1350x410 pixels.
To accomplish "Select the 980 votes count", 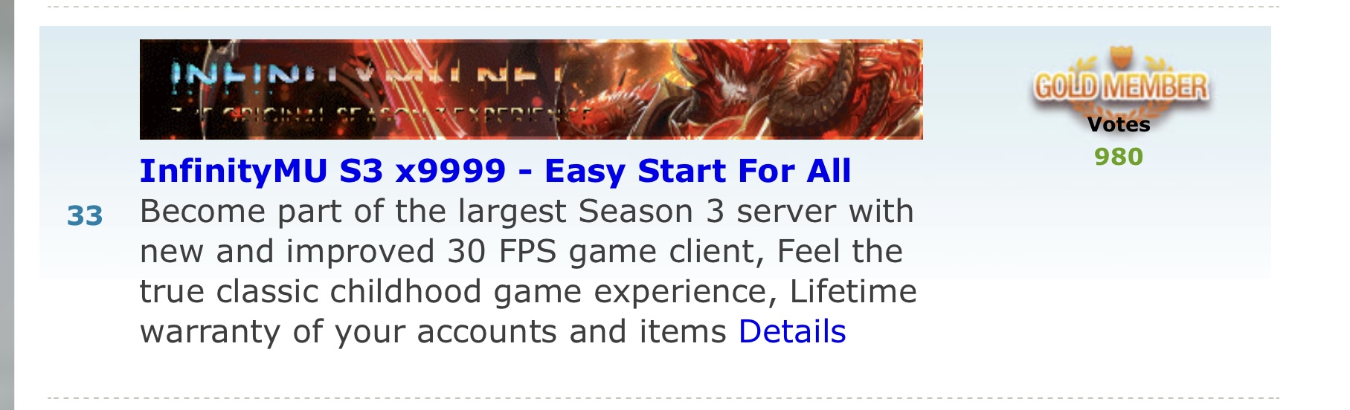I will click(x=1119, y=157).
